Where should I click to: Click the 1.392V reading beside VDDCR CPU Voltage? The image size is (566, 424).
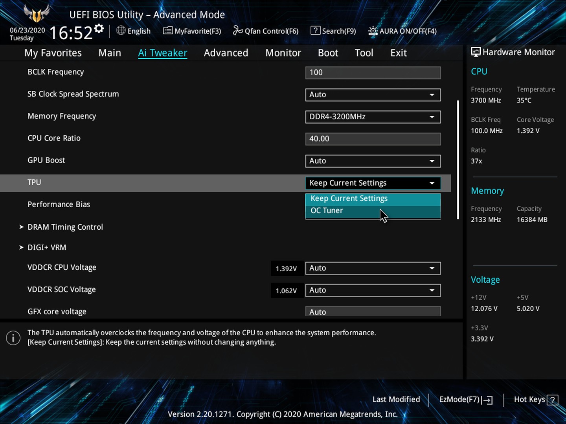point(286,269)
